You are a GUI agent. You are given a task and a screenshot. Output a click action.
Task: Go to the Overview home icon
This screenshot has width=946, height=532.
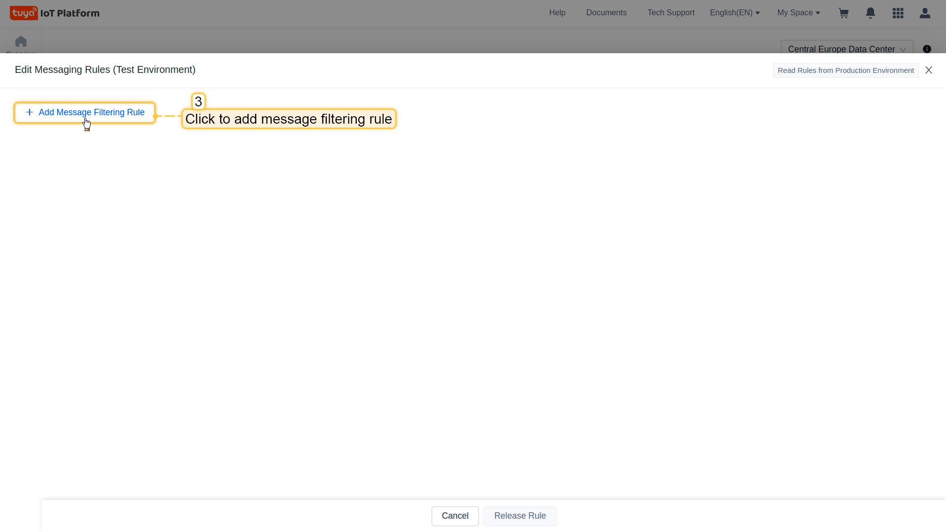click(x=21, y=42)
